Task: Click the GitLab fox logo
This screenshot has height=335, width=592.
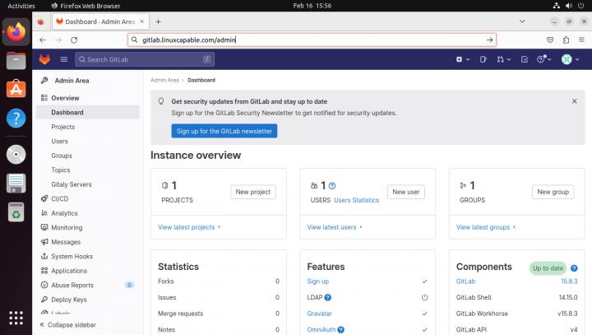Action: 45,59
